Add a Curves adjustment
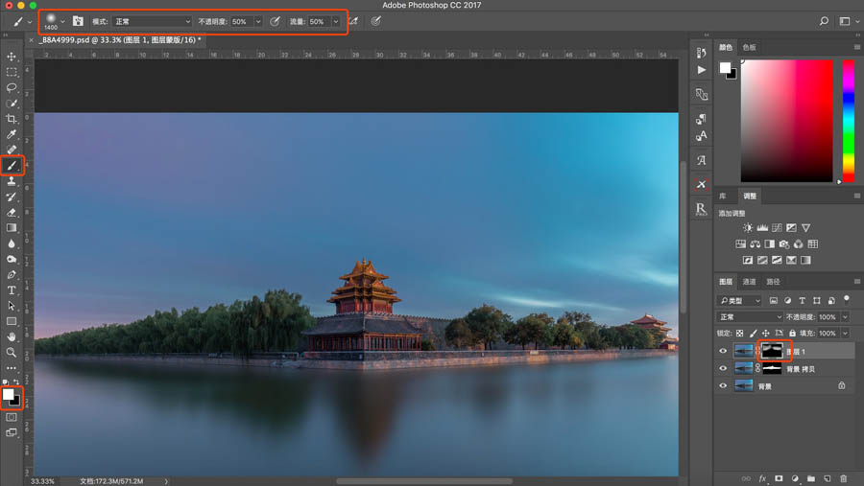Image resolution: width=864 pixels, height=486 pixels. 777,228
